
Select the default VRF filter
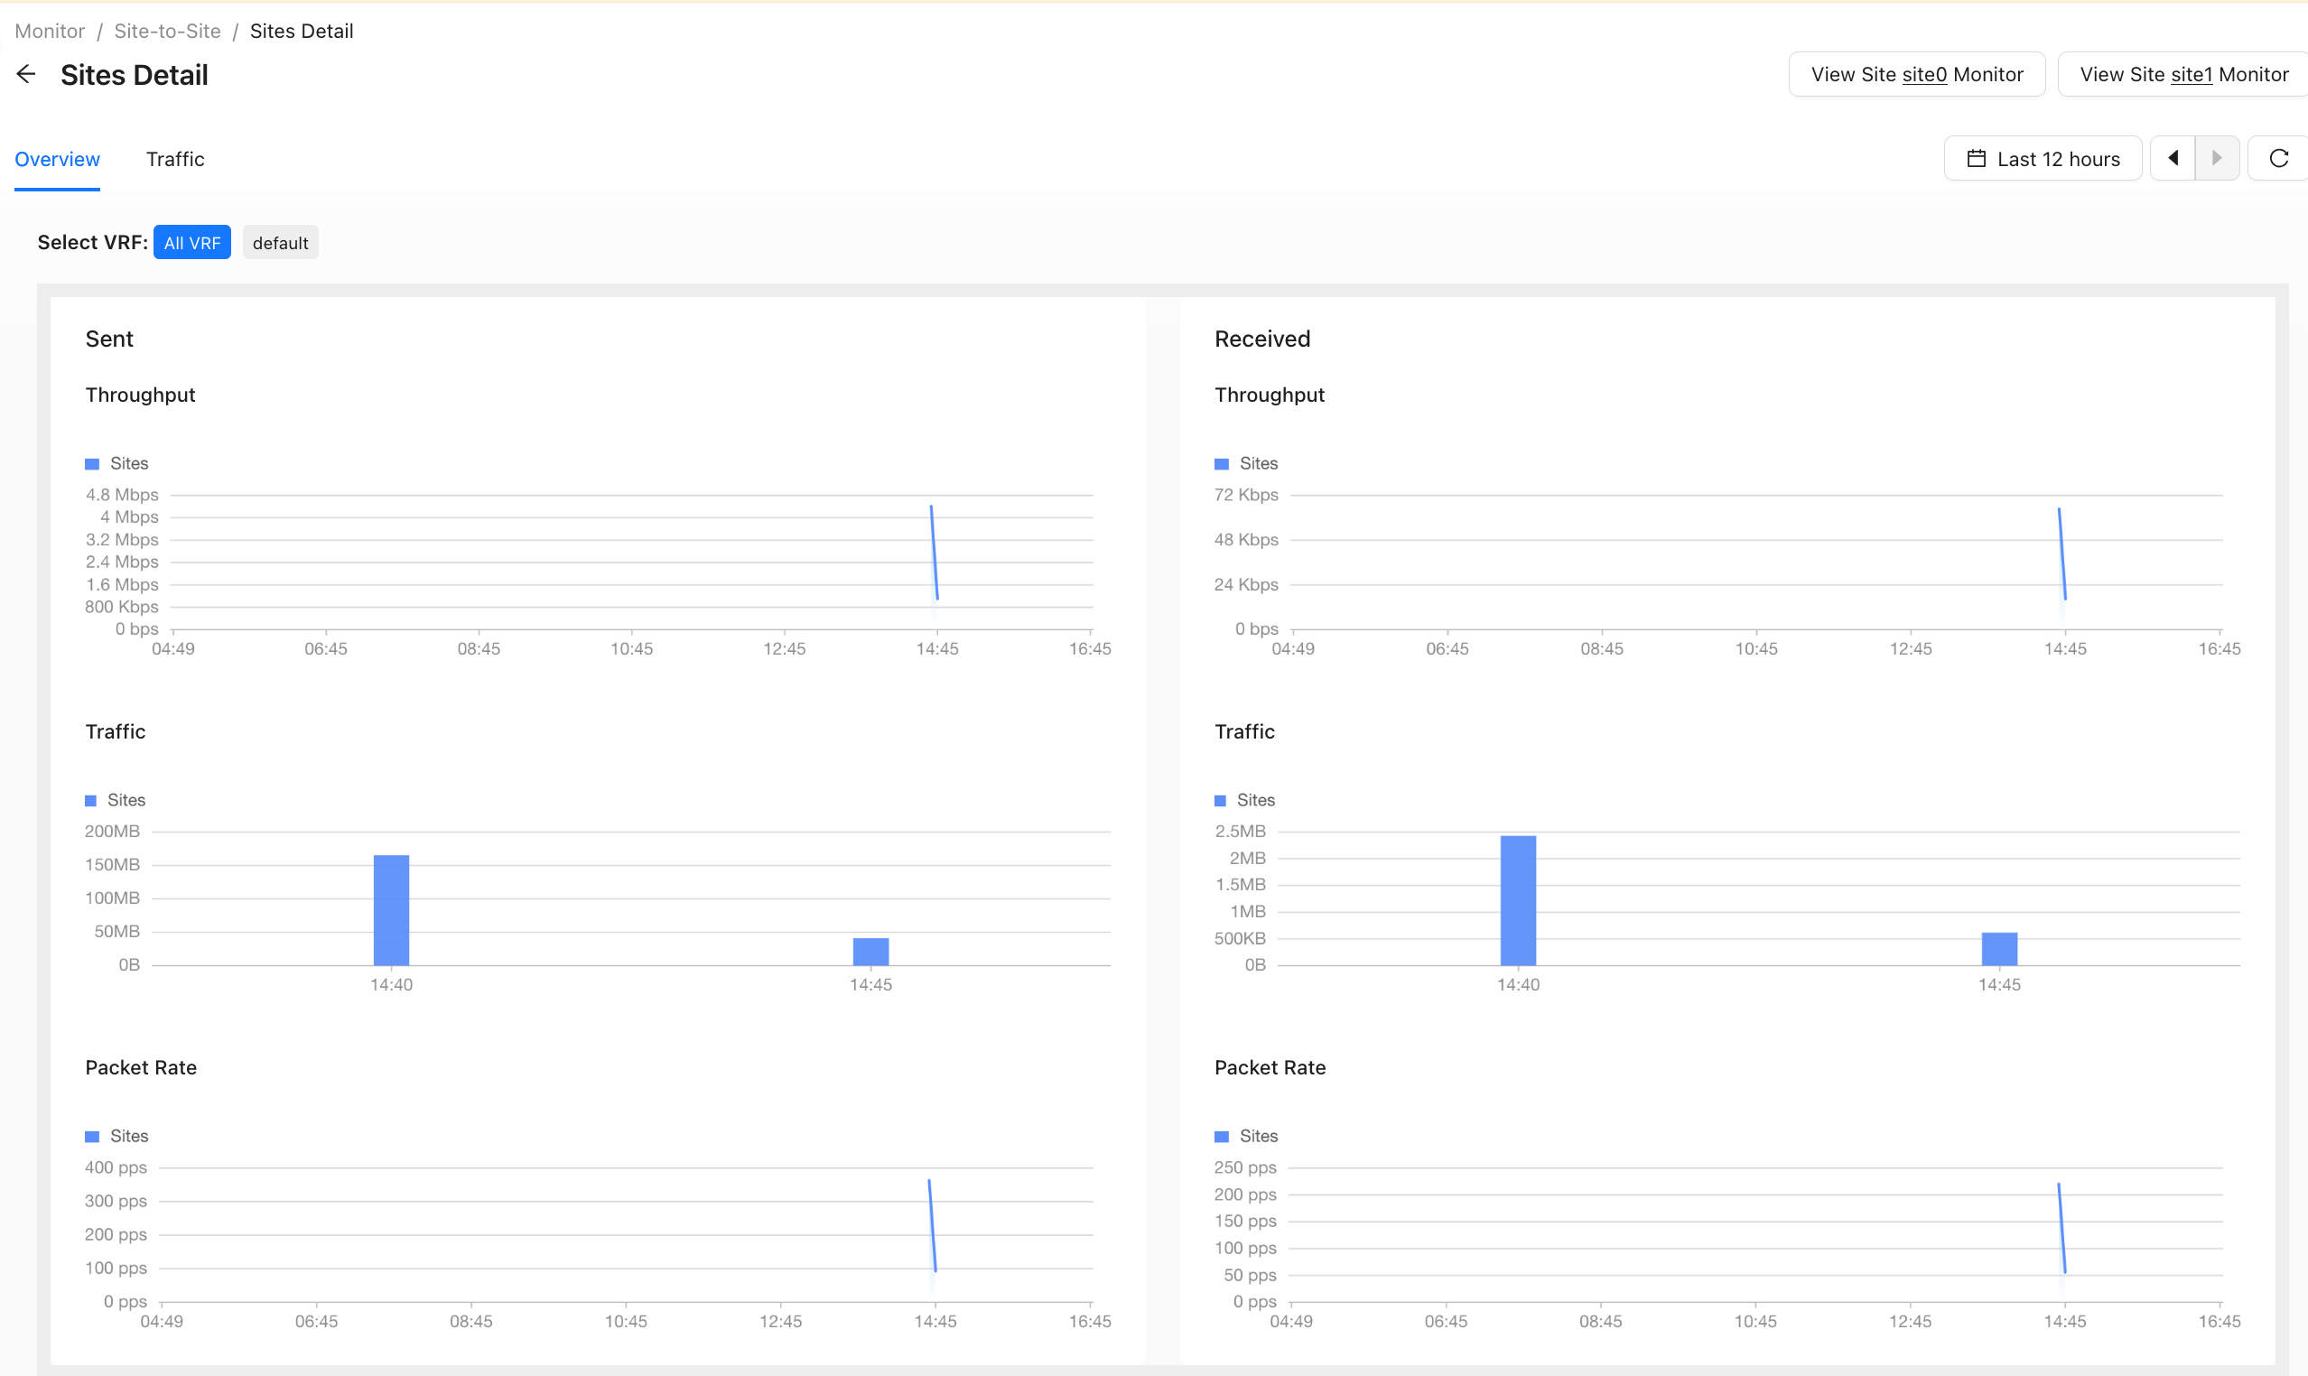280,243
